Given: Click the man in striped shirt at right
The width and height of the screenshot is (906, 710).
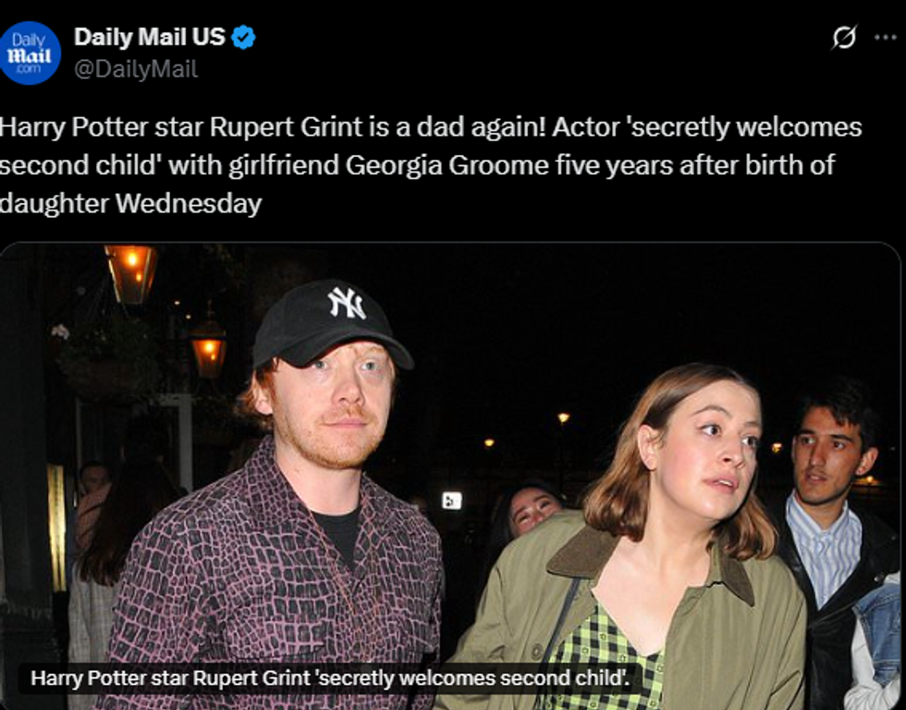Looking at the screenshot, I should point(832,520).
